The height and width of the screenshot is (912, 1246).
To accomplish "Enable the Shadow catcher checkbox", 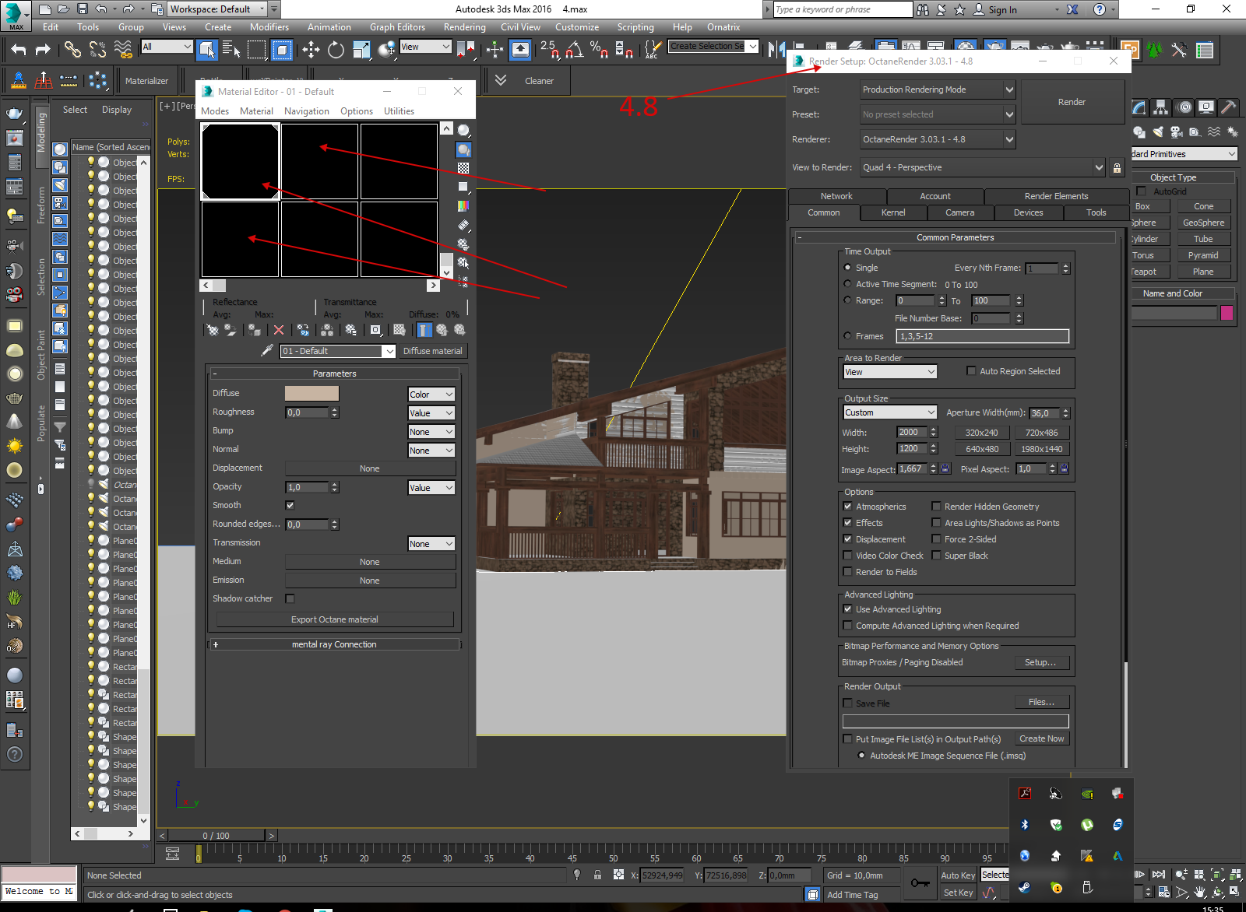I will [x=290, y=598].
